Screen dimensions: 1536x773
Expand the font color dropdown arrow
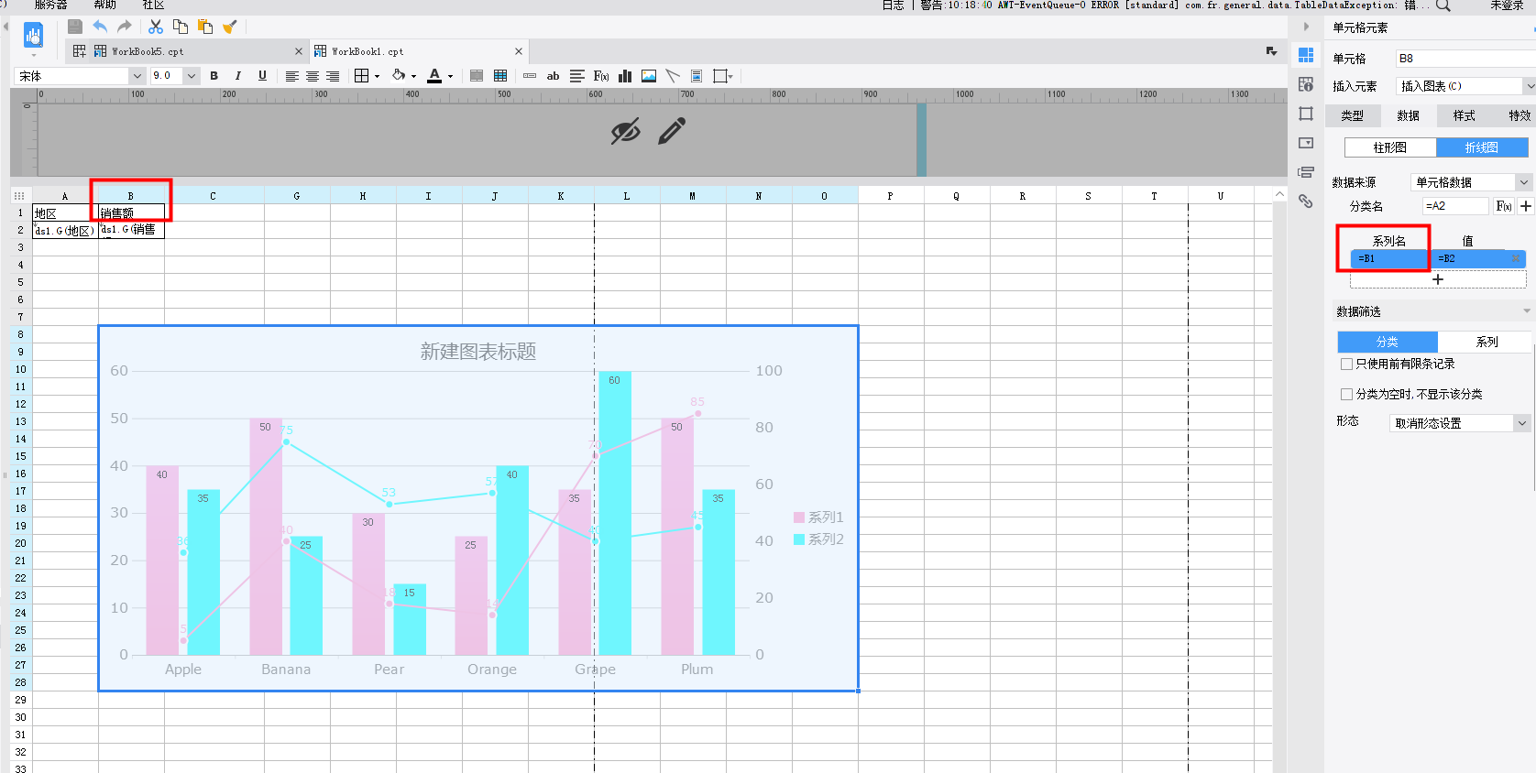(x=450, y=77)
